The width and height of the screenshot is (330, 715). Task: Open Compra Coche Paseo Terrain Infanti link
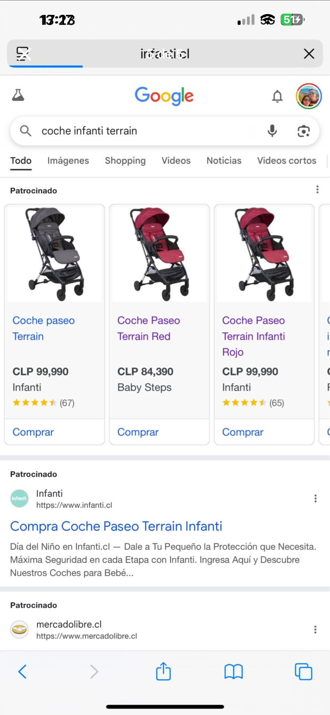tap(116, 526)
